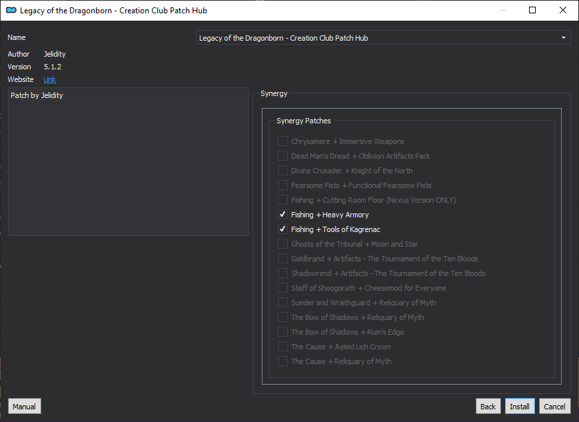Click the Patch by Jelidity description box
The image size is (579, 422).
[x=128, y=161]
